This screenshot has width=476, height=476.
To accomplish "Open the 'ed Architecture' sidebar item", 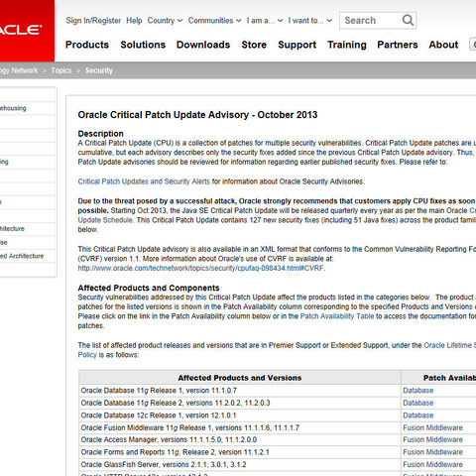I will pyautogui.click(x=22, y=256).
